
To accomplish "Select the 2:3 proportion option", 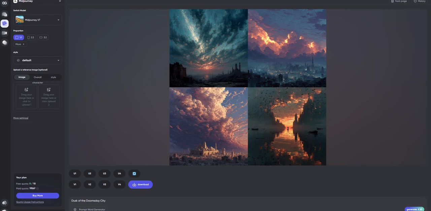I will click(31, 37).
